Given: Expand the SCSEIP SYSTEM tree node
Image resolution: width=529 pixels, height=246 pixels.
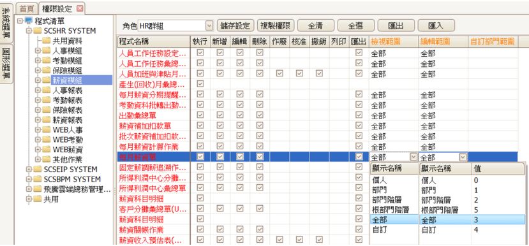Looking at the screenshot, I should (x=29, y=169).
